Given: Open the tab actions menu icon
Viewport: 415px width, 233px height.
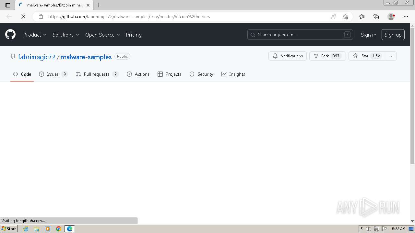Looking at the screenshot, I should tap(8, 5).
